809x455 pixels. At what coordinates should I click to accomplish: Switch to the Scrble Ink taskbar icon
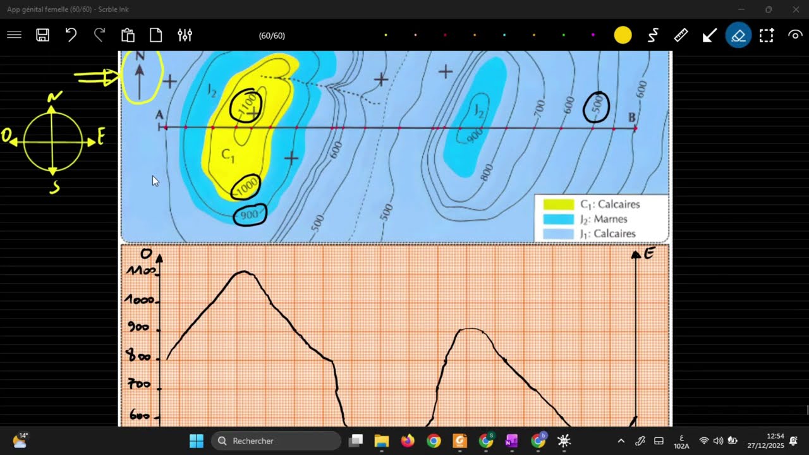(x=564, y=440)
